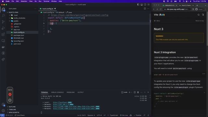Click the Vite PWA logo link
The height and width of the screenshot is (117, 208).
click(x=159, y=15)
